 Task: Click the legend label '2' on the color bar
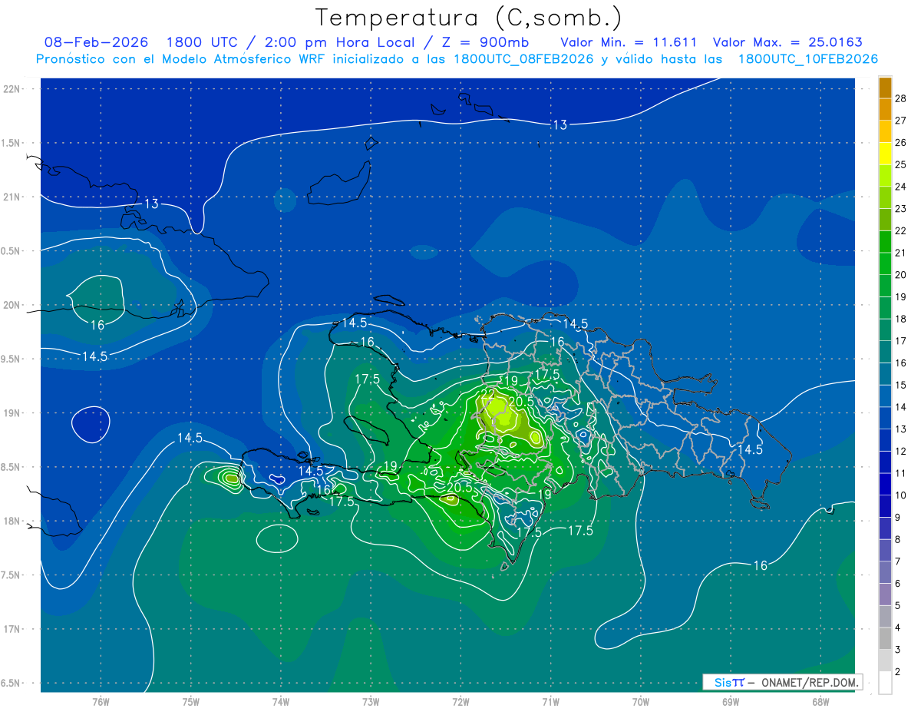click(x=898, y=672)
